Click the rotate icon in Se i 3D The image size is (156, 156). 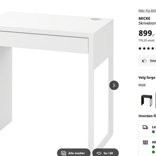tap(99, 153)
